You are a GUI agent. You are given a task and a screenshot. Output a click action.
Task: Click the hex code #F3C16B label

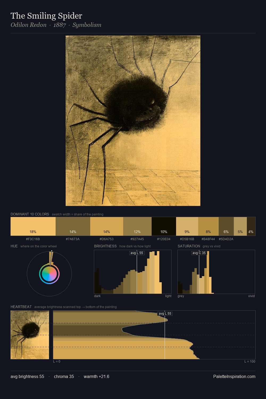(33, 239)
